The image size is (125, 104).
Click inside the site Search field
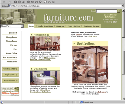(x=107, y=11)
